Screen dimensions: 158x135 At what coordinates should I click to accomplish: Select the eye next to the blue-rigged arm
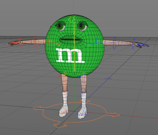82,26
